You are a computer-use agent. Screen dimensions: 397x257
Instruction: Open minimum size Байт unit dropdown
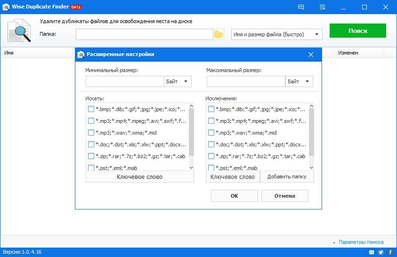[178, 81]
